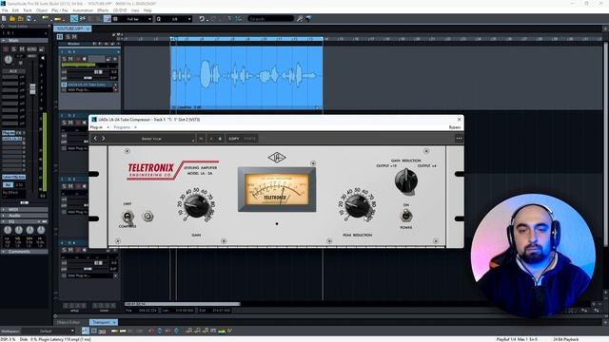Image resolution: width=609 pixels, height=342 pixels.
Task: Enable the Add Plug-in checkbox on track 2
Action: click(x=64, y=148)
